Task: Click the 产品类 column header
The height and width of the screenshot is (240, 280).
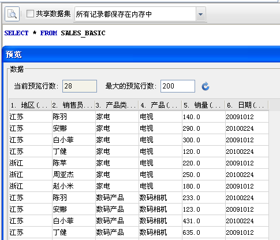Action: click(x=117, y=105)
